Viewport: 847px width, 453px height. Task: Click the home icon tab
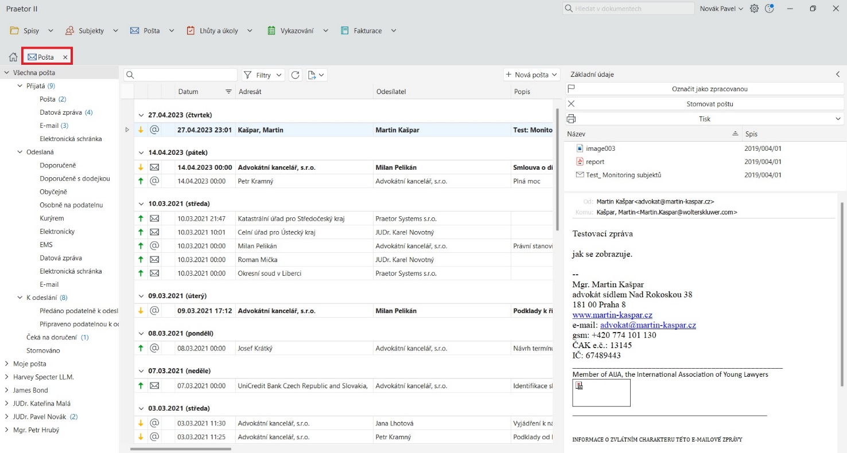pos(13,57)
